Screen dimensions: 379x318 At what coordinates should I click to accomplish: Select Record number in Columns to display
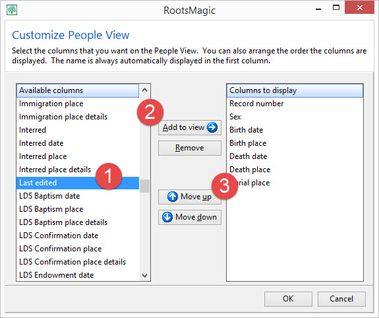click(x=295, y=104)
